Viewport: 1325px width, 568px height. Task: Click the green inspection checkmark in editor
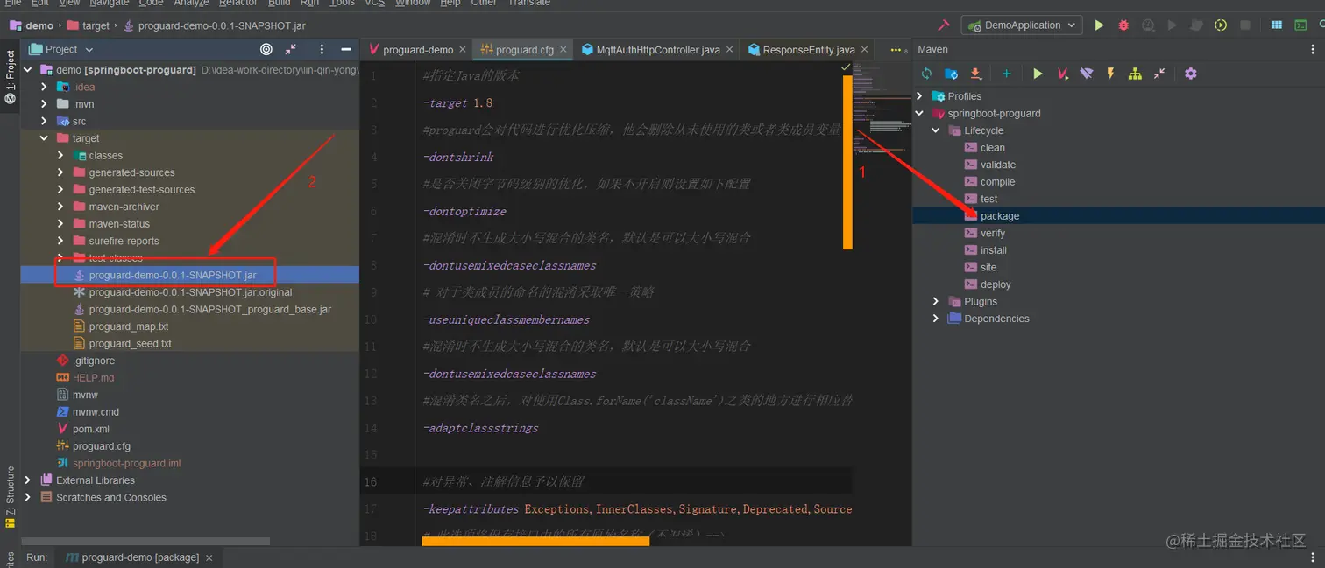(846, 67)
